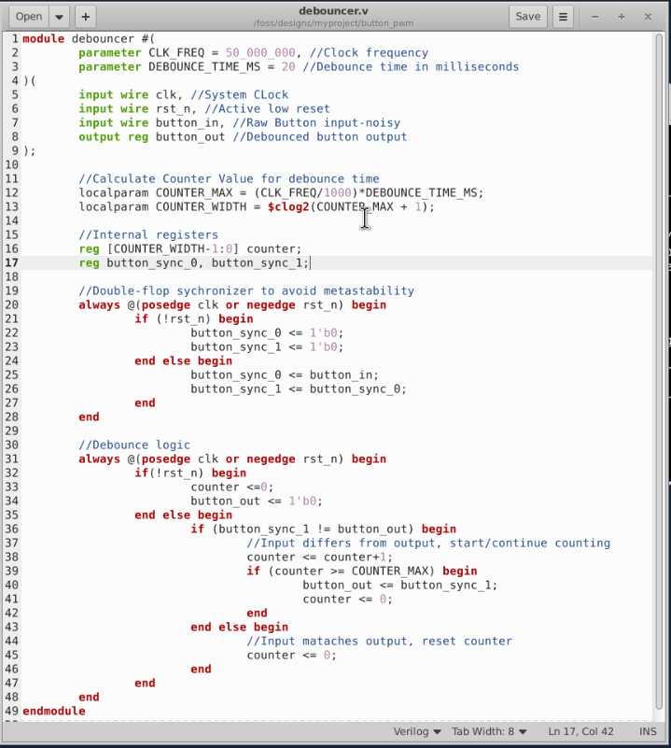Image resolution: width=671 pixels, height=748 pixels.
Task: Save the debouncer.v file
Action: pos(527,16)
